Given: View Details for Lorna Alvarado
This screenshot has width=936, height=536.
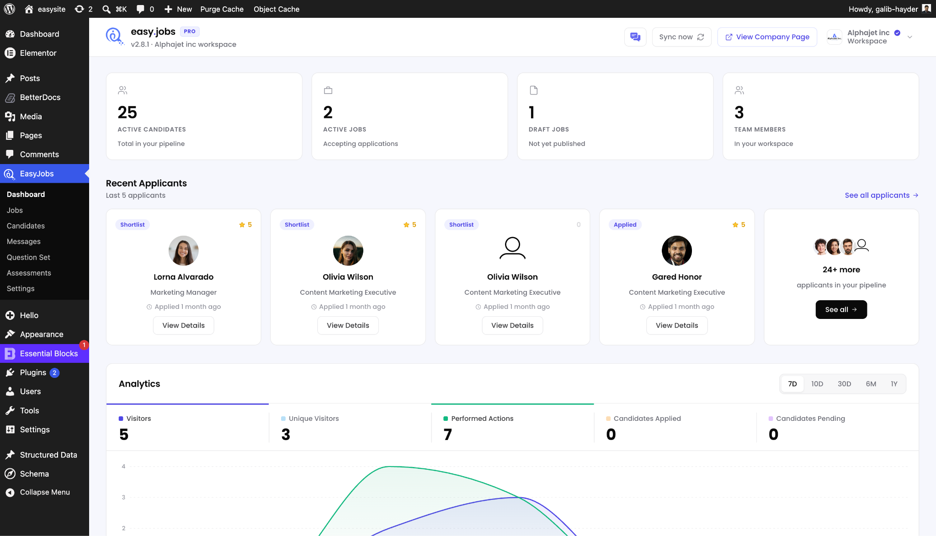Looking at the screenshot, I should pyautogui.click(x=183, y=325).
